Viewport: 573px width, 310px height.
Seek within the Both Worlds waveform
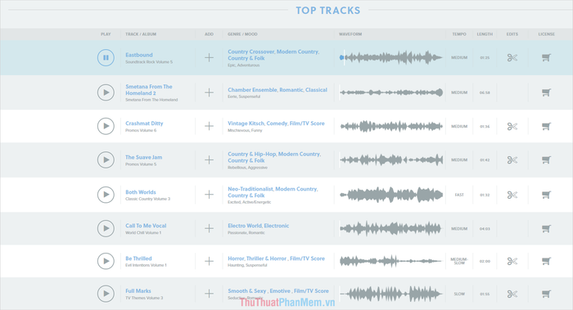[391, 195]
